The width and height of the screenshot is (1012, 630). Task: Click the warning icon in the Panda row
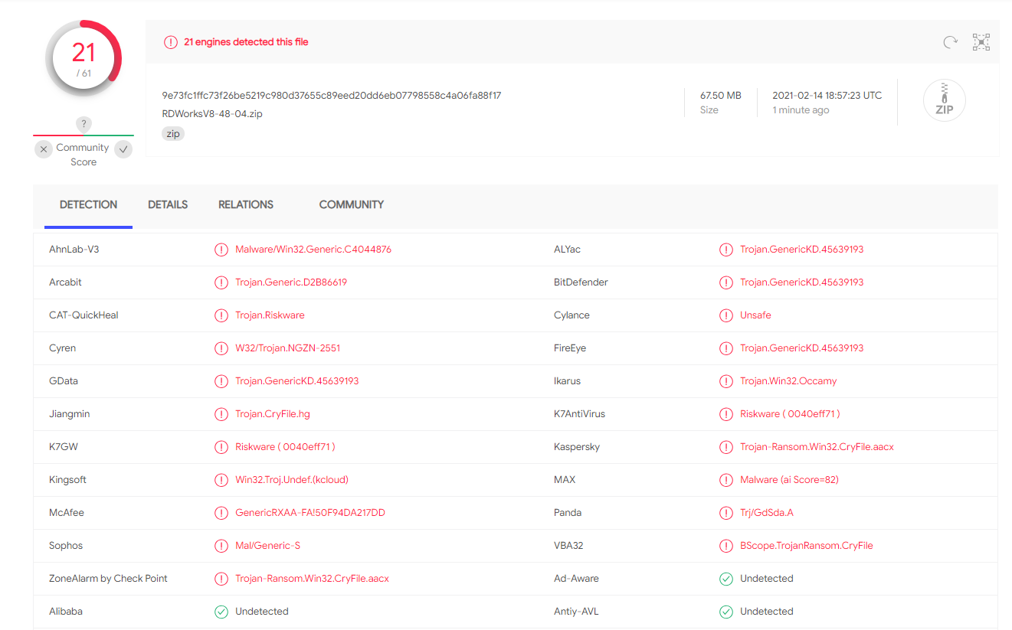726,513
